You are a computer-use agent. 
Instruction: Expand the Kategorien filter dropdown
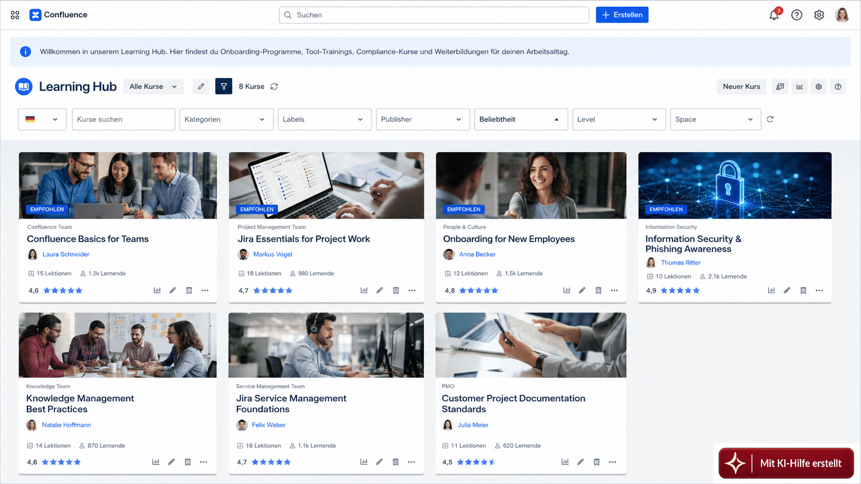[226, 119]
